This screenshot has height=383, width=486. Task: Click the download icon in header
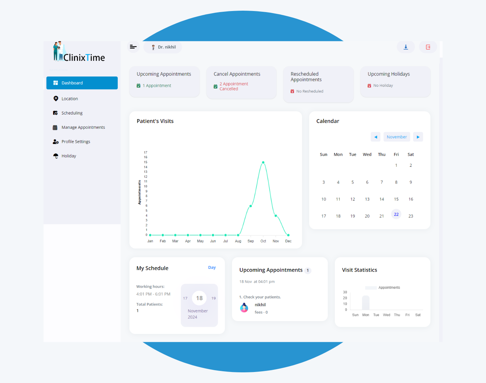pyautogui.click(x=406, y=47)
